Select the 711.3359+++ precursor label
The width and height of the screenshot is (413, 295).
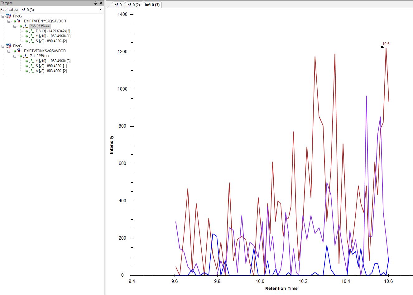40,56
